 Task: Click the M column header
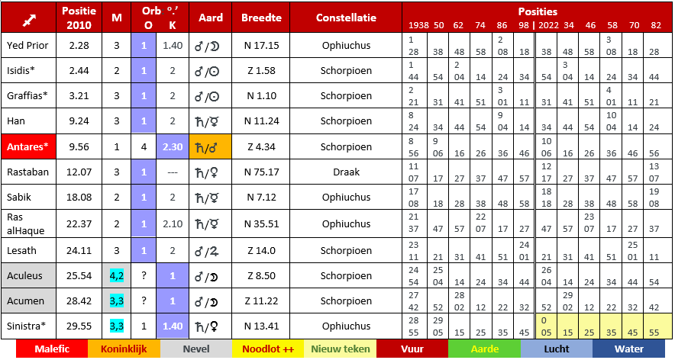[x=116, y=18]
